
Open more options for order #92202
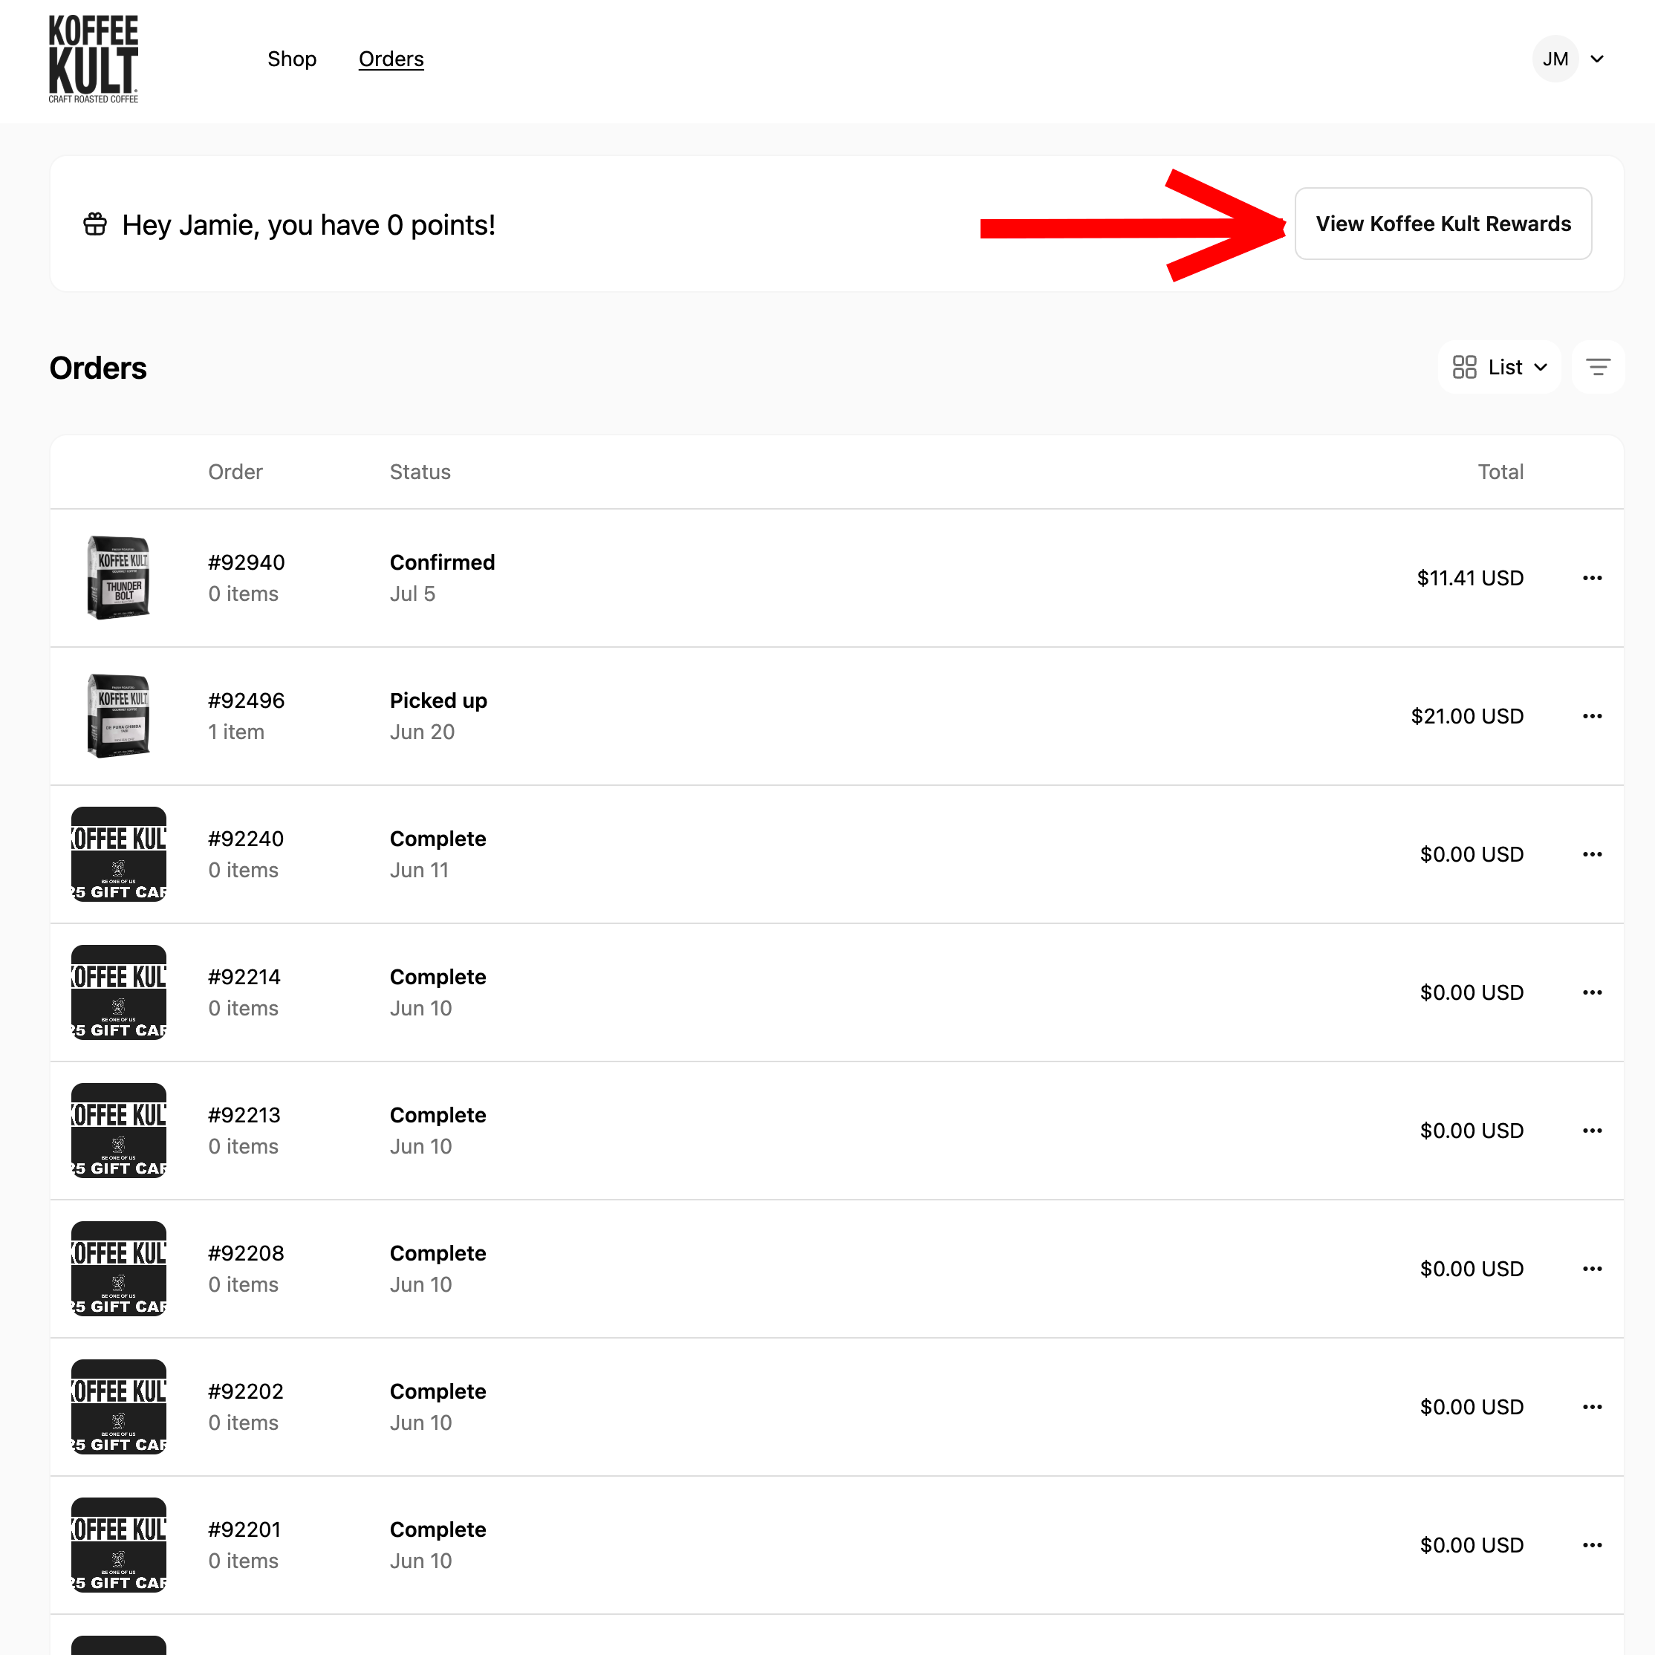click(x=1592, y=1407)
